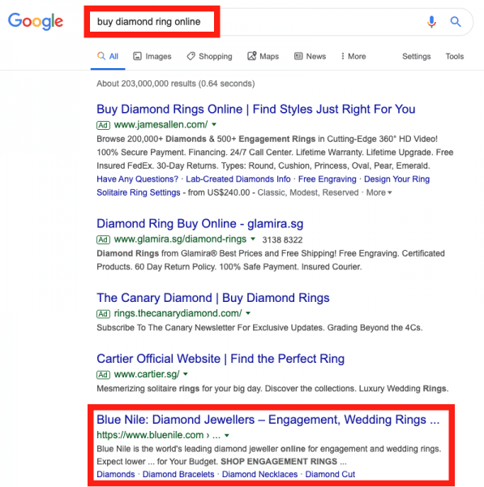Open the 'Design Your Ring' sitelink

[396, 179]
